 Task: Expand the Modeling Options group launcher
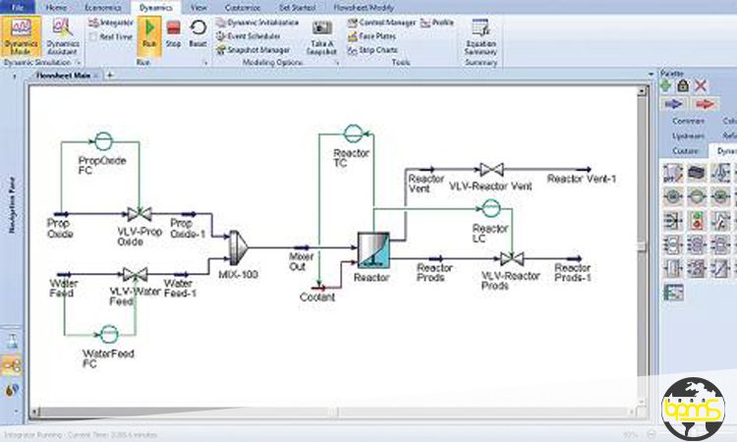tap(337, 62)
